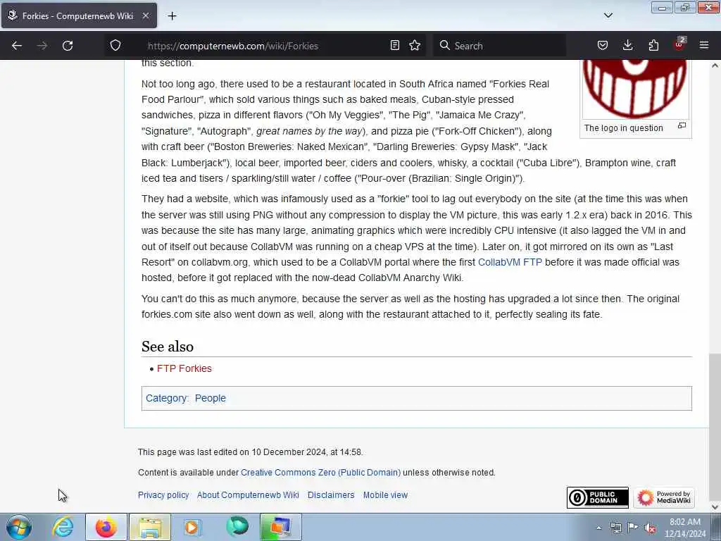Click the 'See also' heading
The height and width of the screenshot is (541, 721).
click(x=168, y=347)
